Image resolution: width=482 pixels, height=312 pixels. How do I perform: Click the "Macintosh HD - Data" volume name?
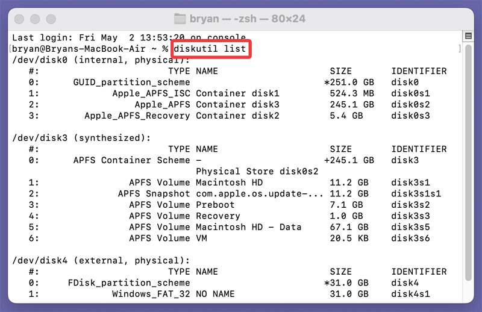tap(248, 227)
